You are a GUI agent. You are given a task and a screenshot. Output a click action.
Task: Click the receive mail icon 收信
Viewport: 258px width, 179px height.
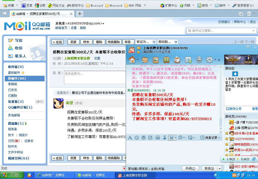pyautogui.click(x=10, y=48)
